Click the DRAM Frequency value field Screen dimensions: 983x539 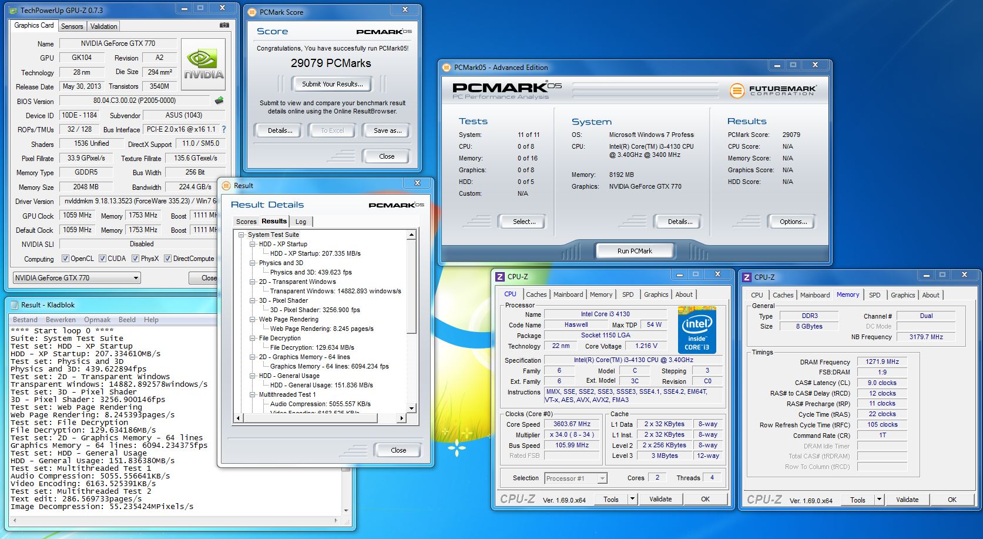click(x=882, y=362)
